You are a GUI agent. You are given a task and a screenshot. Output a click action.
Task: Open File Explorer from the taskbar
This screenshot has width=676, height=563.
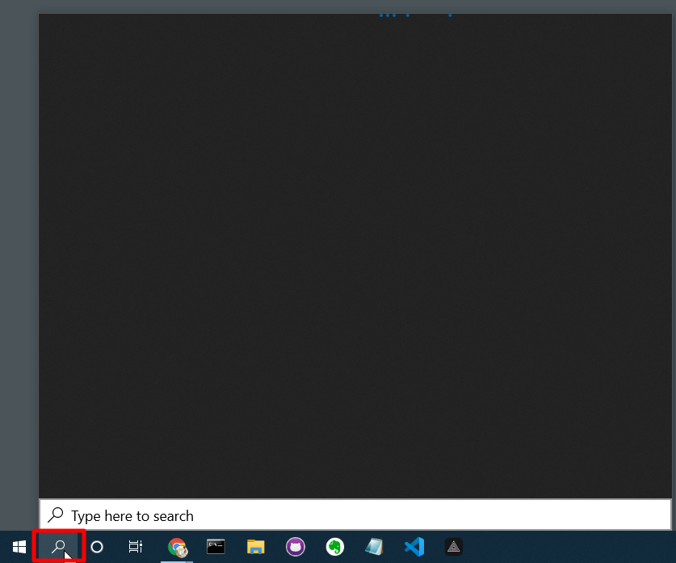tap(256, 547)
